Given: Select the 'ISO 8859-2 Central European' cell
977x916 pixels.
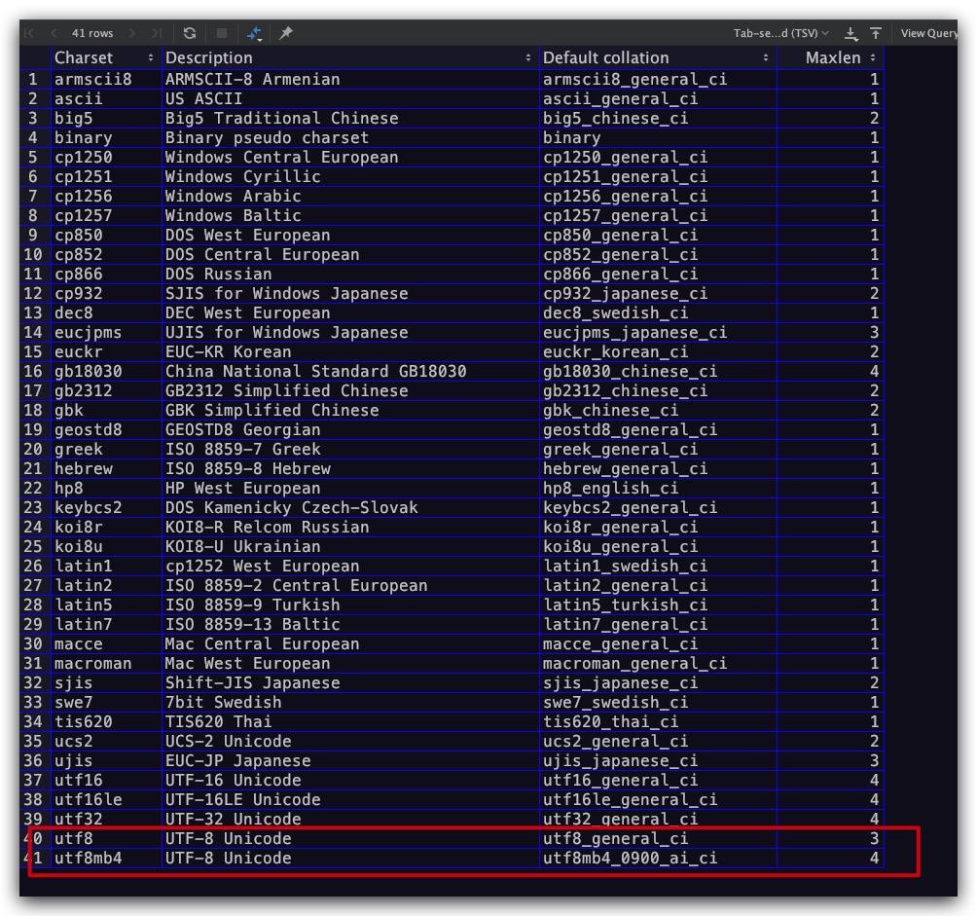Looking at the screenshot, I should (x=350, y=585).
